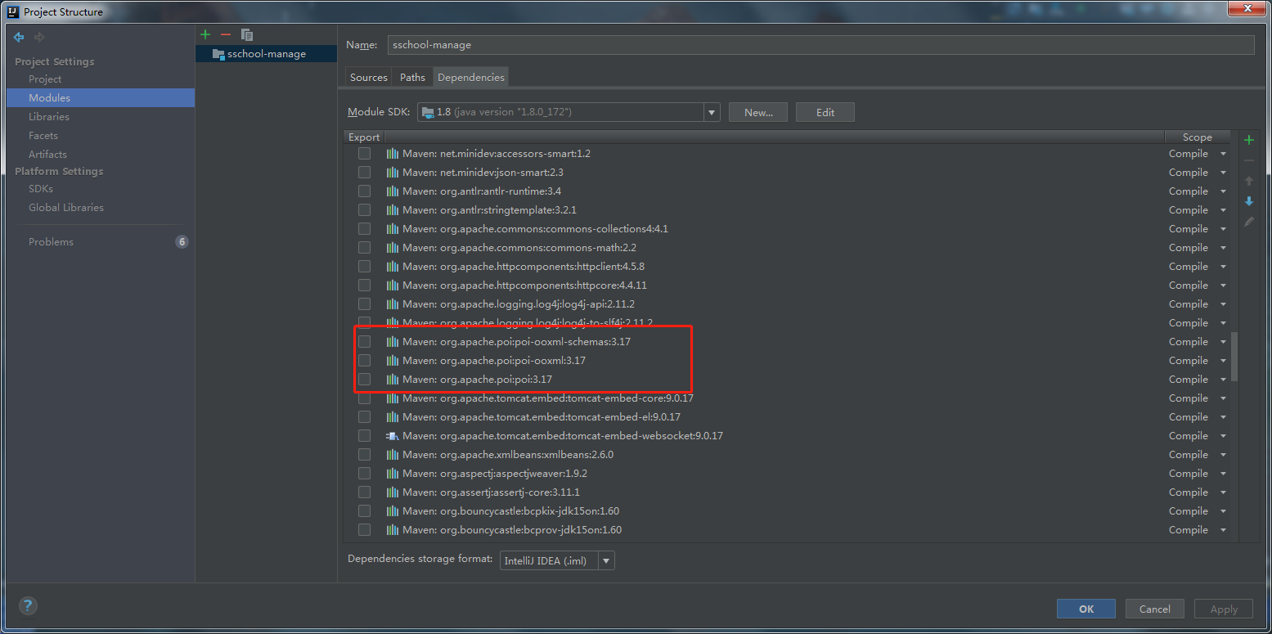Check export for xmlbeans:2.6.0
Viewport: 1272px width, 634px height.
point(364,455)
